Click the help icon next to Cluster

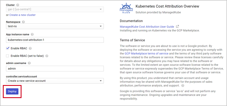click(18, 5)
